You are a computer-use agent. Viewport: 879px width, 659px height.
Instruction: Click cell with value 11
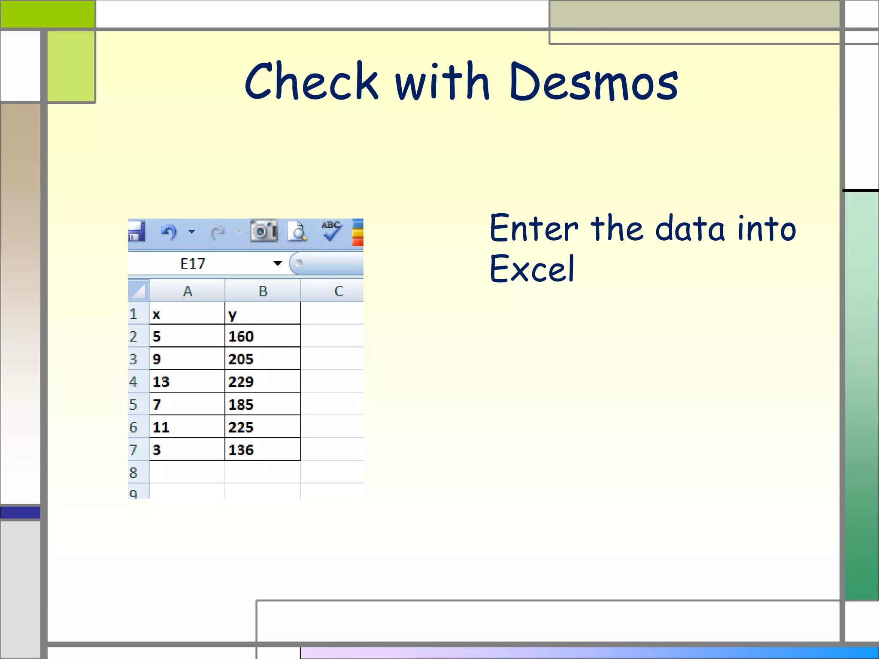click(187, 427)
